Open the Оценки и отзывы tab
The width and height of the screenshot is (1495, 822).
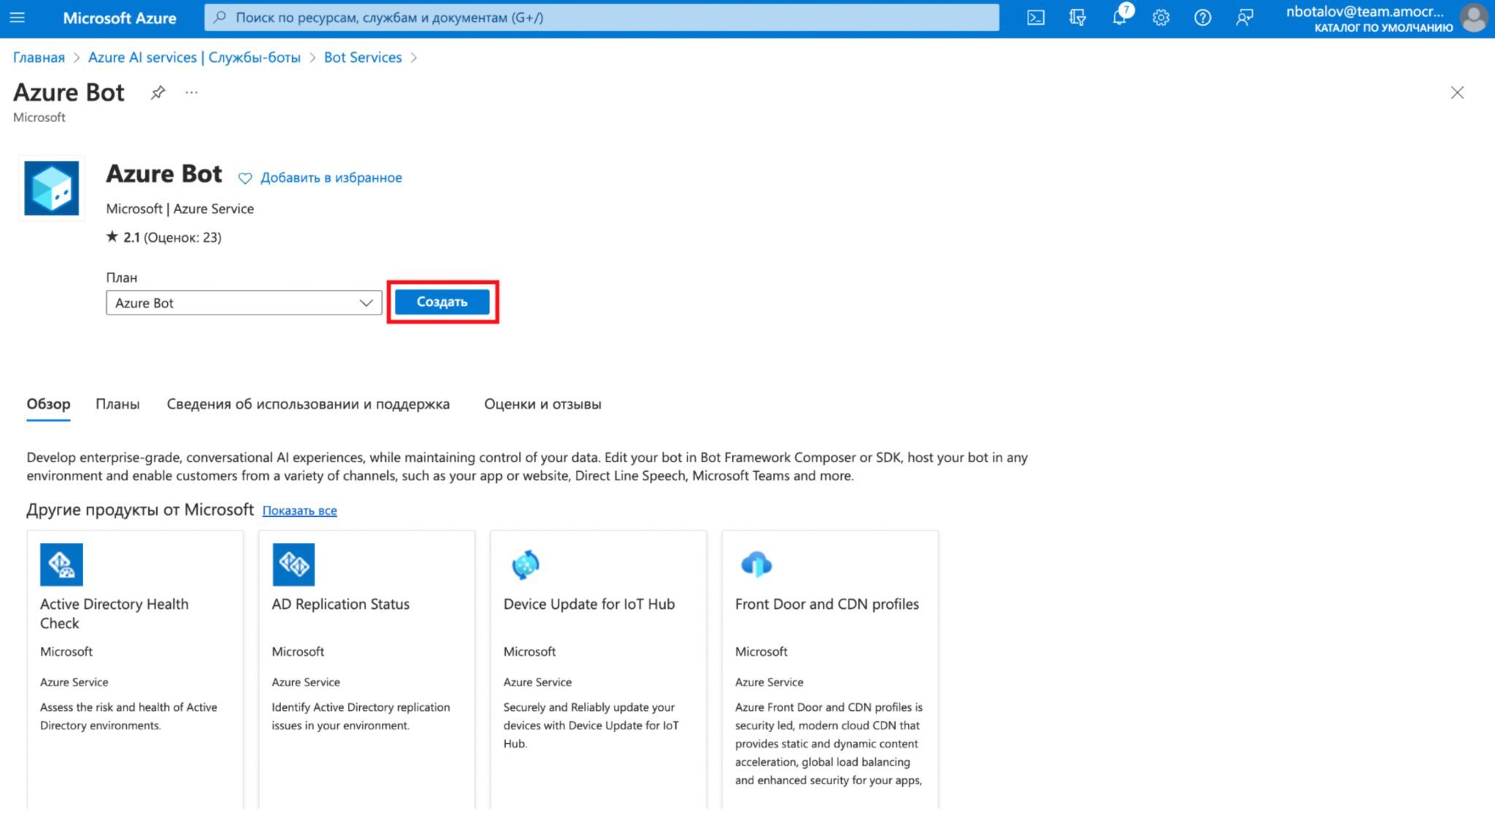(543, 404)
